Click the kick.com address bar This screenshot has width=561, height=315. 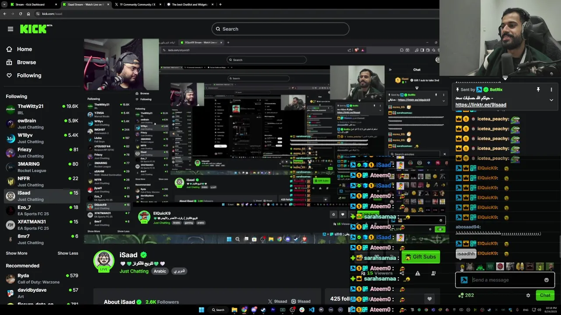coord(237,14)
